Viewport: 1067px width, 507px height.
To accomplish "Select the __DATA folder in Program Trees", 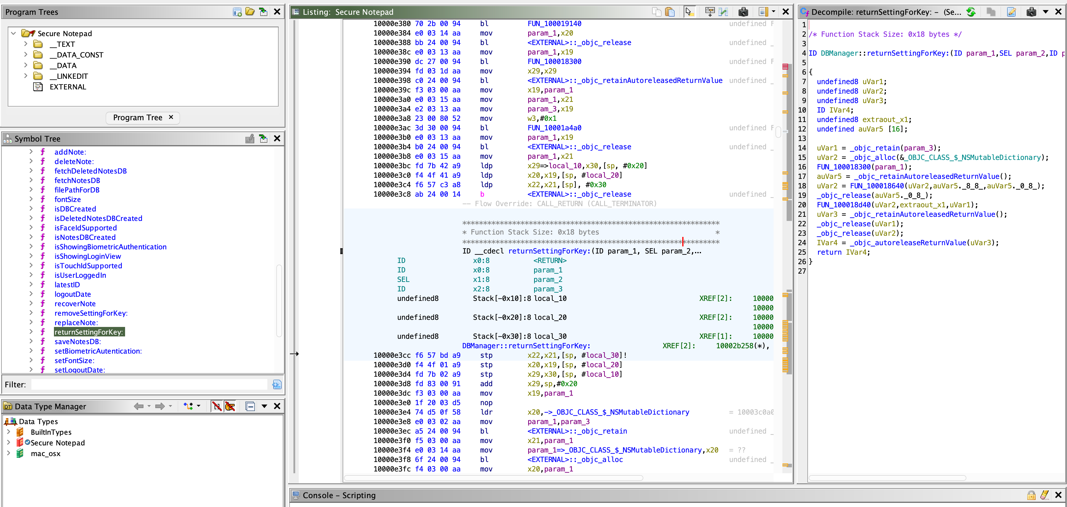I will pyautogui.click(x=63, y=65).
